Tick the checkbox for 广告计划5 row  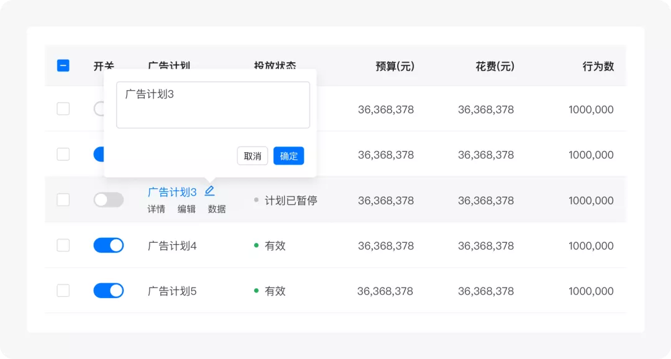click(x=63, y=291)
